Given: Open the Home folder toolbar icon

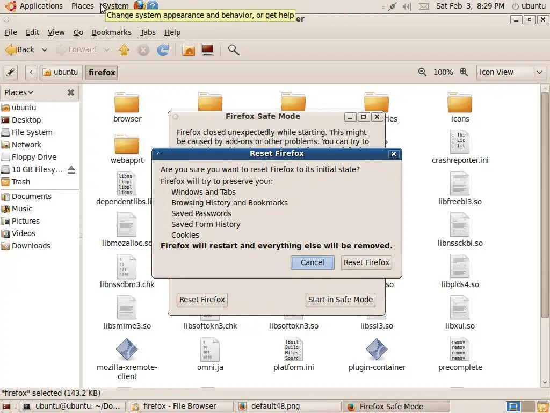Looking at the screenshot, I should tap(189, 50).
